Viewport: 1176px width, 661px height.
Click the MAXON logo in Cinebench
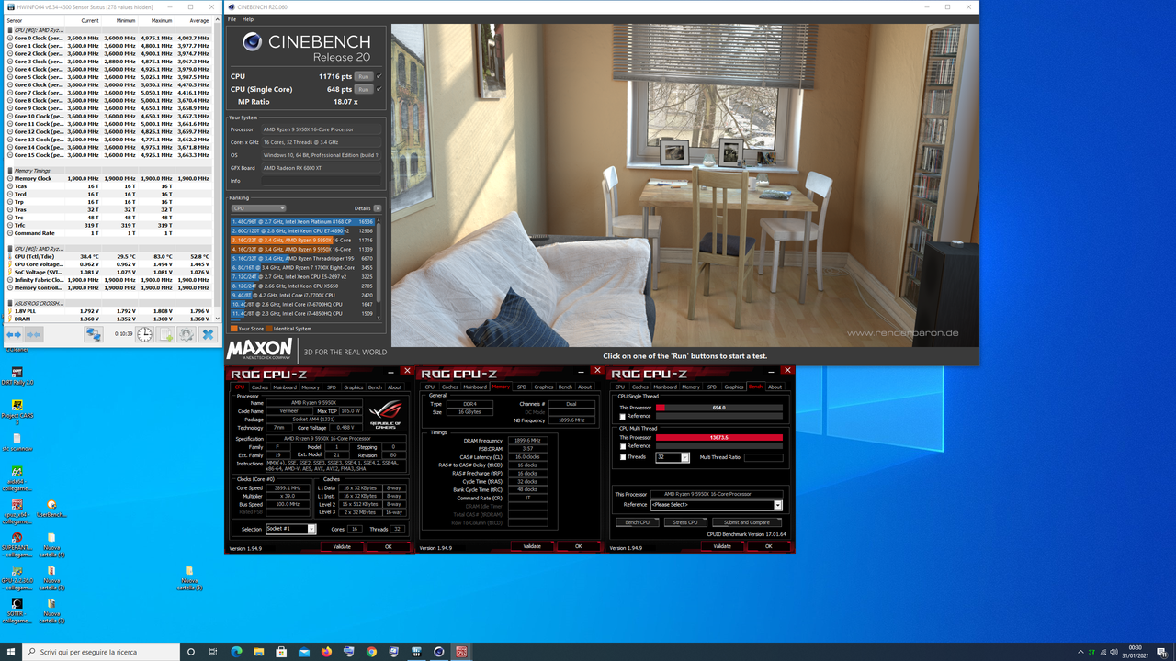click(x=259, y=350)
